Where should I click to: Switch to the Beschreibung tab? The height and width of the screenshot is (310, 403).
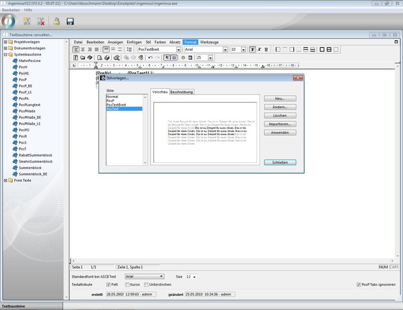(x=181, y=92)
